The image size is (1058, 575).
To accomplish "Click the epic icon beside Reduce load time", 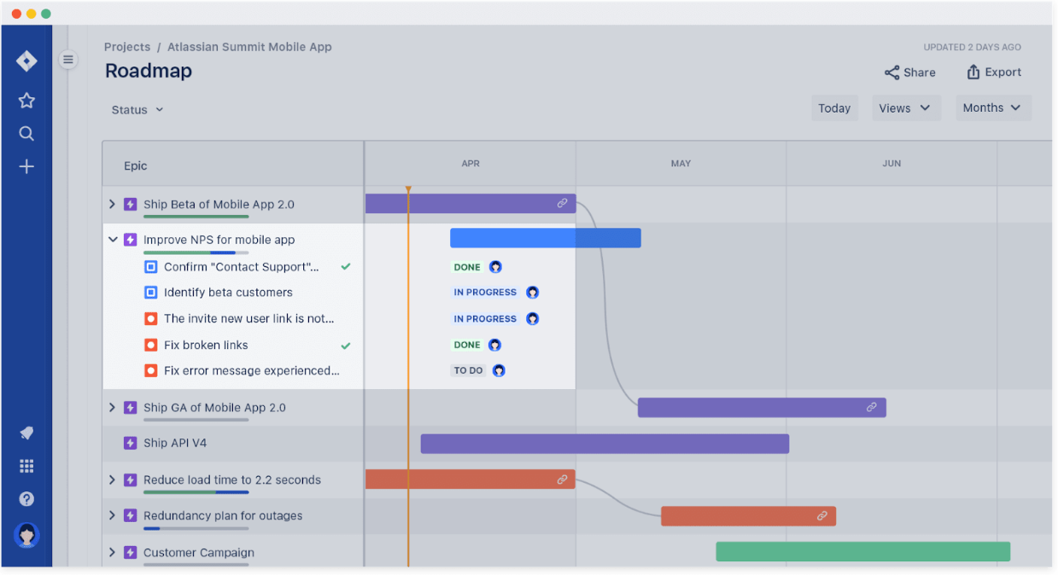I will point(131,480).
